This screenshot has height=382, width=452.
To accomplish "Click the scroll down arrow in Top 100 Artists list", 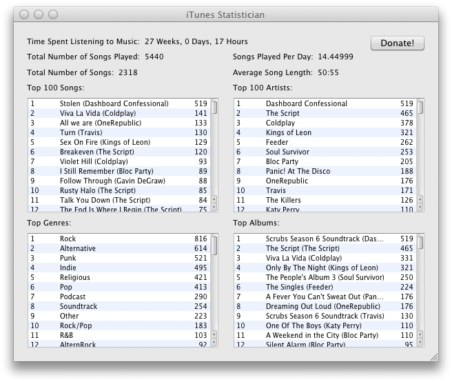I will point(420,207).
